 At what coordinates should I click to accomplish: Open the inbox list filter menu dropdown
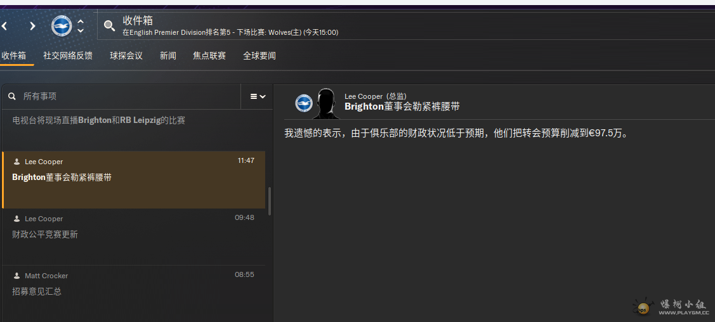pyautogui.click(x=258, y=96)
